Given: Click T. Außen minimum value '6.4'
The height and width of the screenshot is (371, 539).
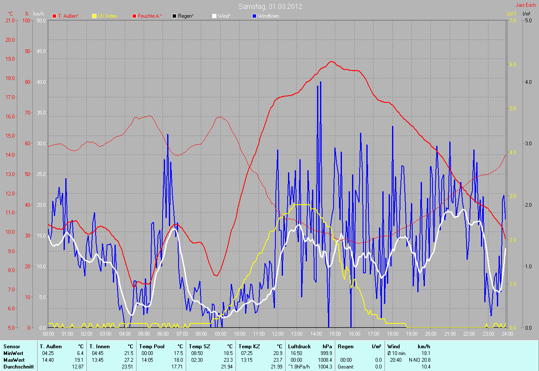Looking at the screenshot, I should tap(80, 353).
